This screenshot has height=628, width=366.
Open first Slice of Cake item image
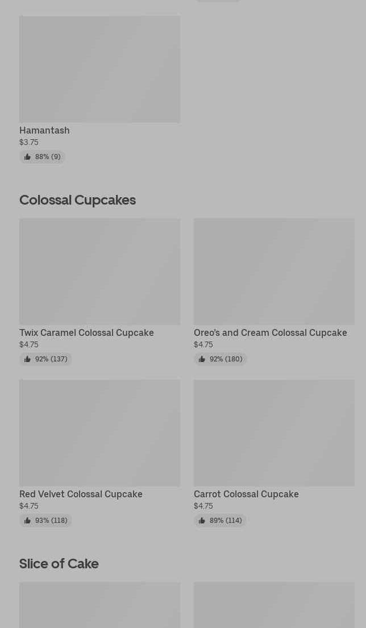pos(99,605)
